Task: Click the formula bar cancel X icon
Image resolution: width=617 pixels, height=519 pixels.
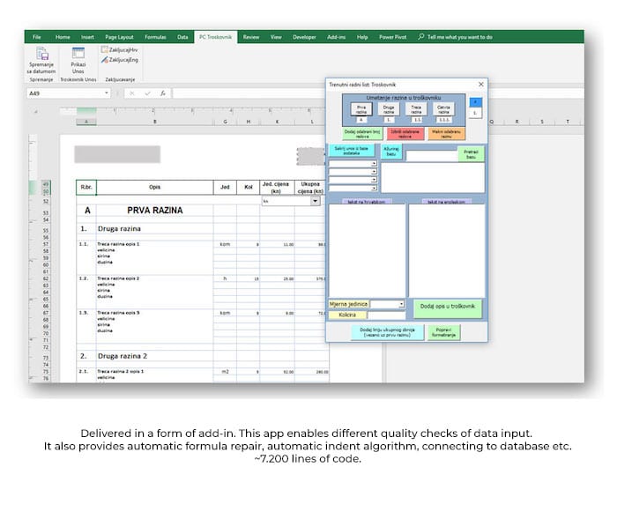Action: 132,93
